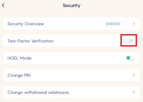
Task: Tap the grey track of Two-Factor switch
Action: point(131,41)
